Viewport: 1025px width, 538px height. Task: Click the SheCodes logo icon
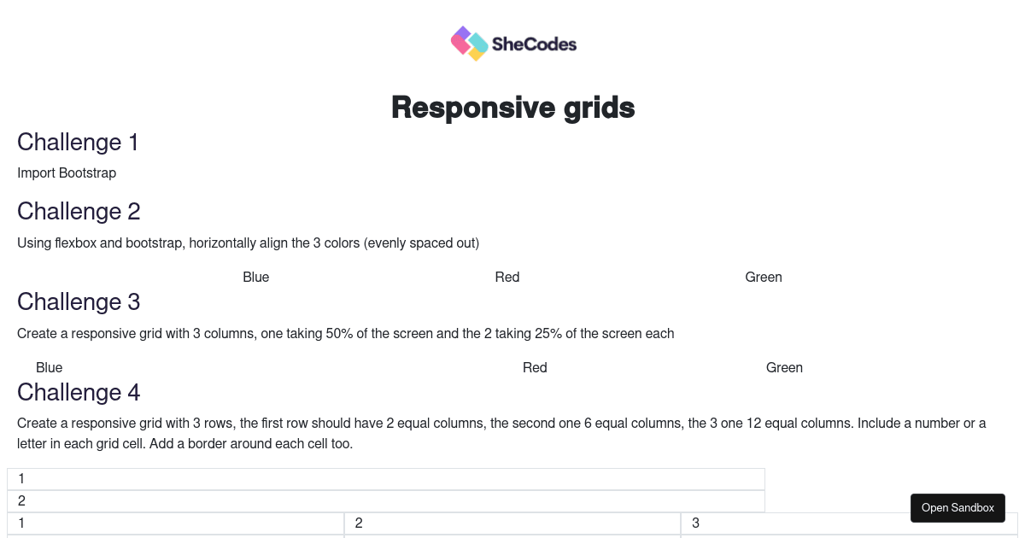pos(468,43)
